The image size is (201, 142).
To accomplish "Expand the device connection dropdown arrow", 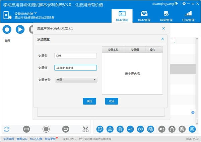I will [36, 13].
